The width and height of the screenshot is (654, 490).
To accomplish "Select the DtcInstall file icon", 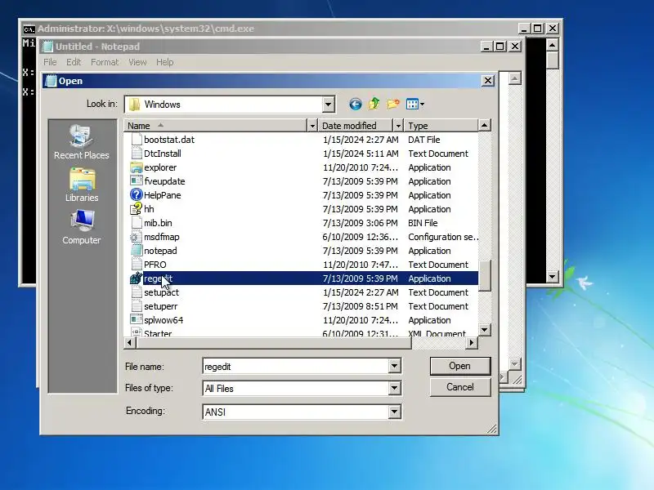I will tap(137, 154).
